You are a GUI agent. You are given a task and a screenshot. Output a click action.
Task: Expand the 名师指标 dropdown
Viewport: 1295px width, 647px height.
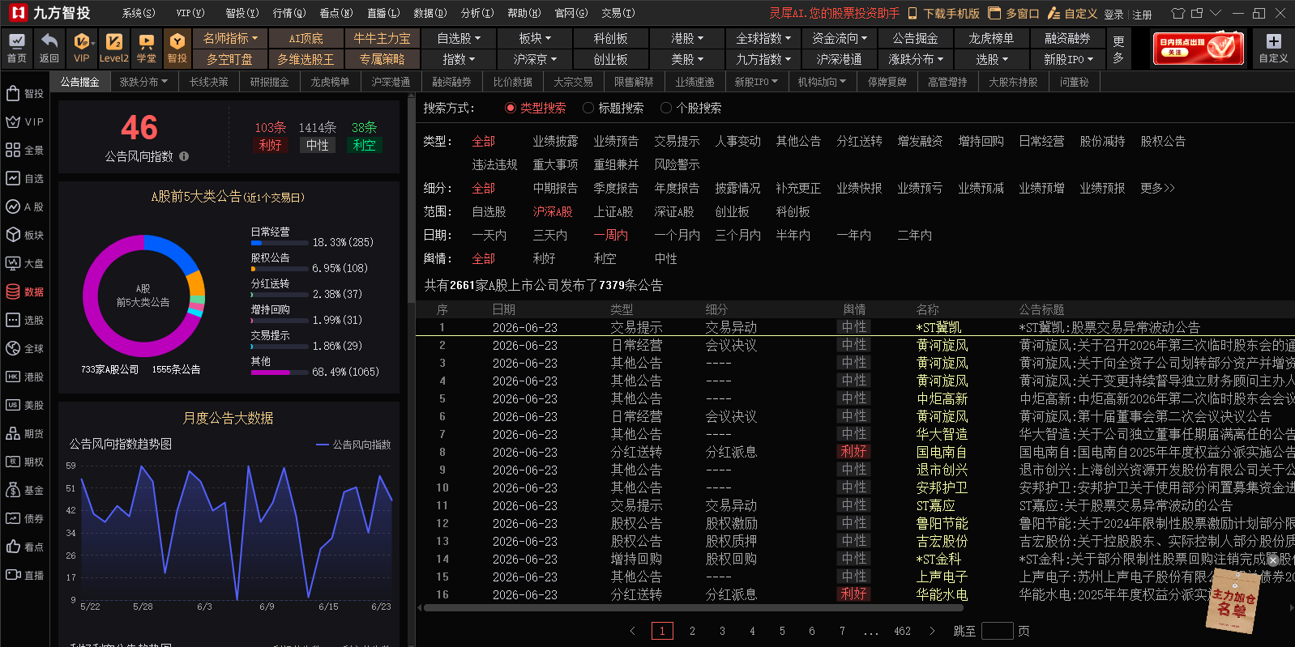(x=231, y=38)
